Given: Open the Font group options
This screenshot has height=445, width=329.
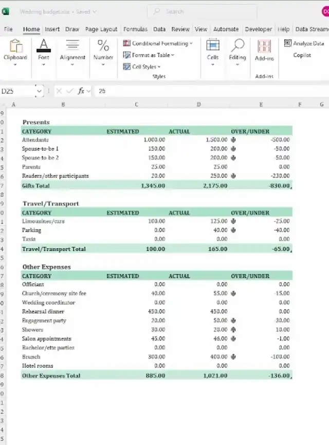Looking at the screenshot, I should [44, 53].
